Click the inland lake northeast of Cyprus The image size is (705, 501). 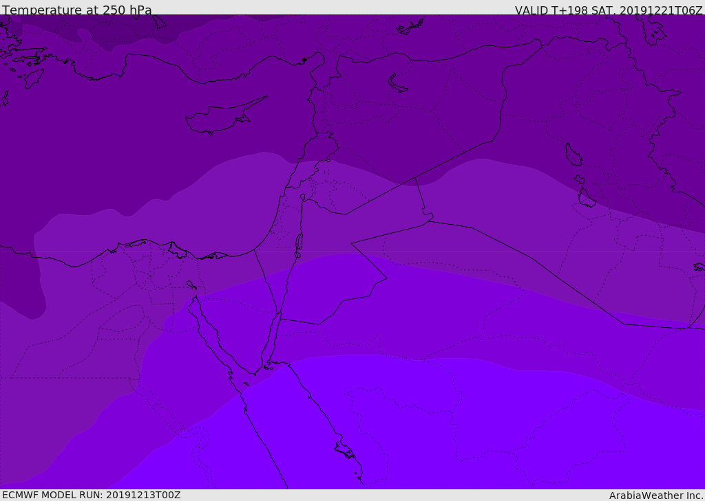398,83
